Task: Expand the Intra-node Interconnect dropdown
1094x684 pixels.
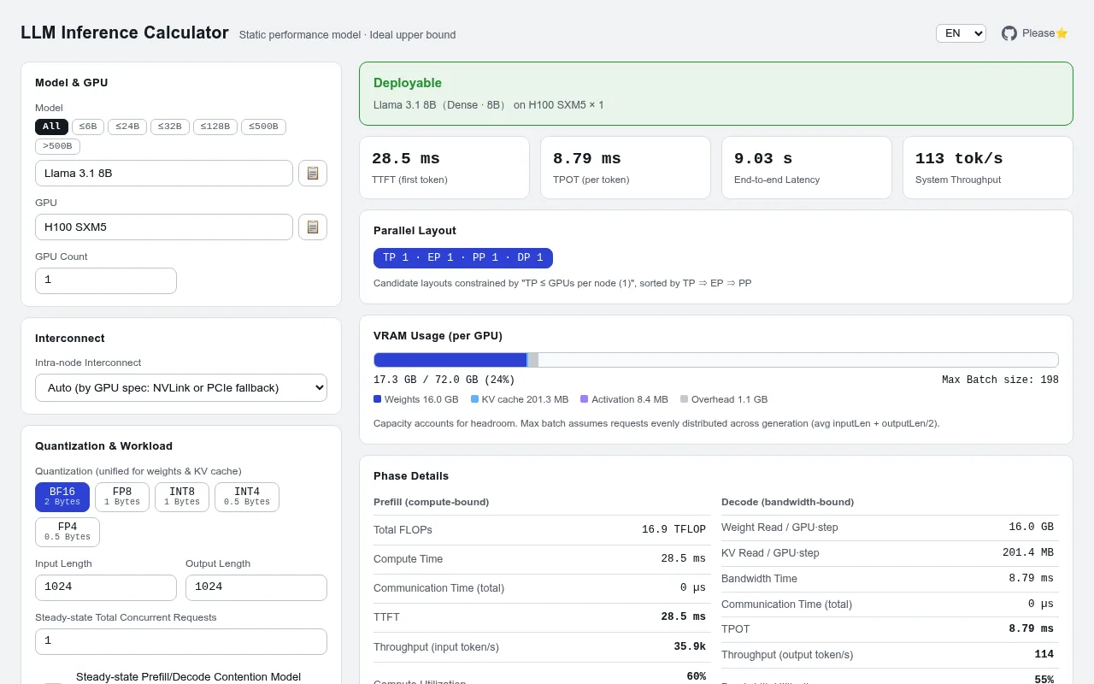Action: point(181,387)
